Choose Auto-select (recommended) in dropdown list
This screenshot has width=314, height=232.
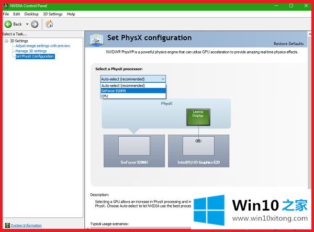pyautogui.click(x=133, y=85)
